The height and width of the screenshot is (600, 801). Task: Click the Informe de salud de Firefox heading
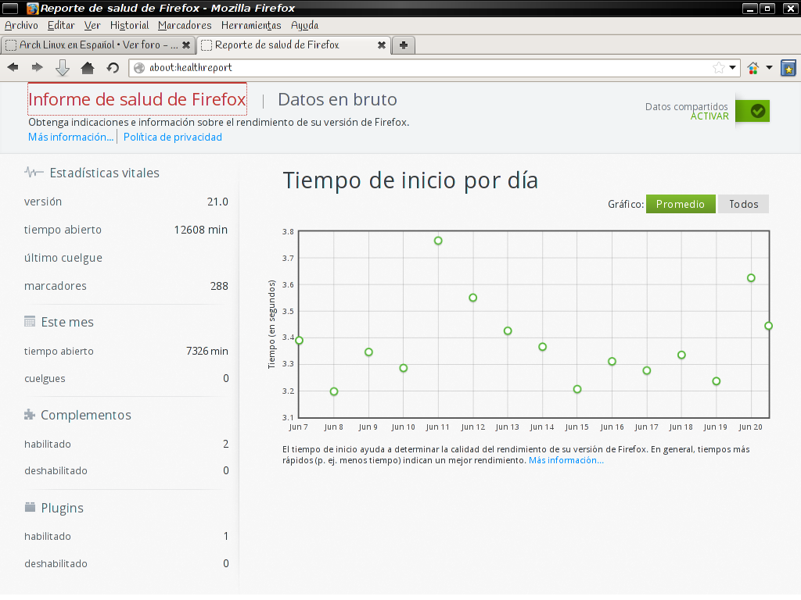tap(137, 99)
